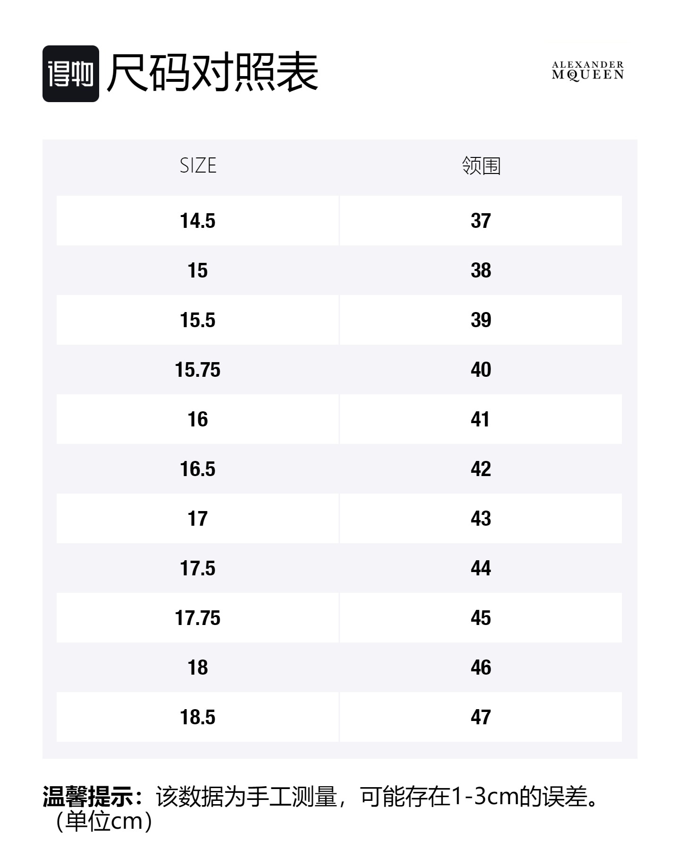Click the size 14.5 cell
The width and height of the screenshot is (680, 868).
(198, 221)
